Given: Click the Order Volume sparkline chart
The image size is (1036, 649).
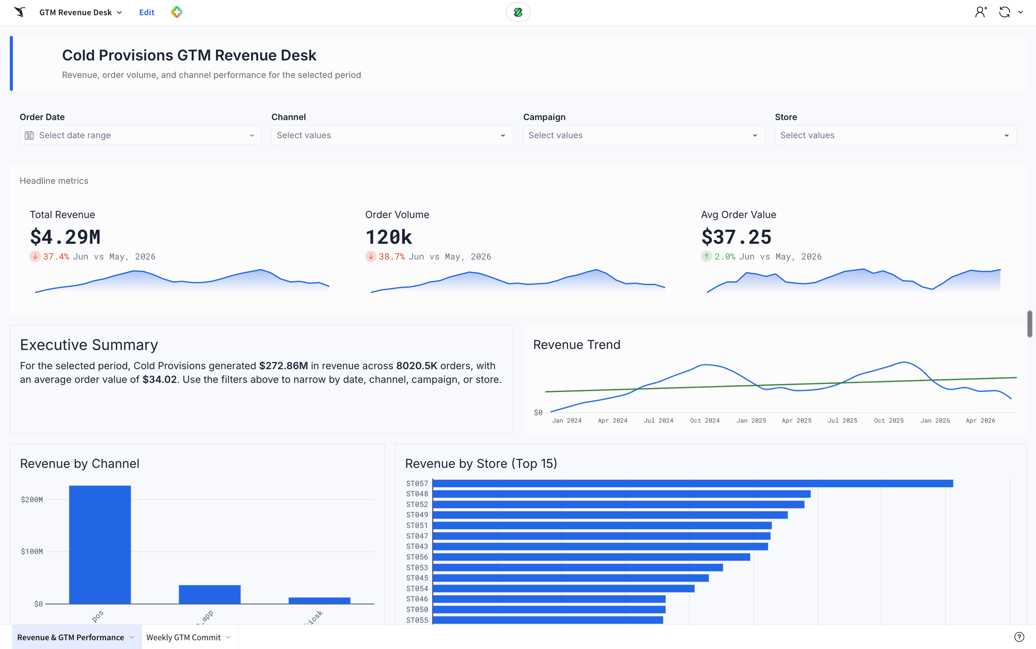Looking at the screenshot, I should tap(518, 281).
